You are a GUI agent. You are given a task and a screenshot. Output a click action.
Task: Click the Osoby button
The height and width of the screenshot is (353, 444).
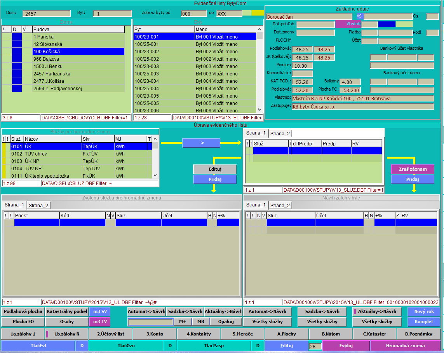click(x=67, y=322)
